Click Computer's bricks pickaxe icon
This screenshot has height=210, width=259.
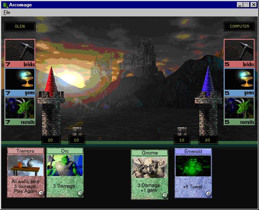[239, 50]
